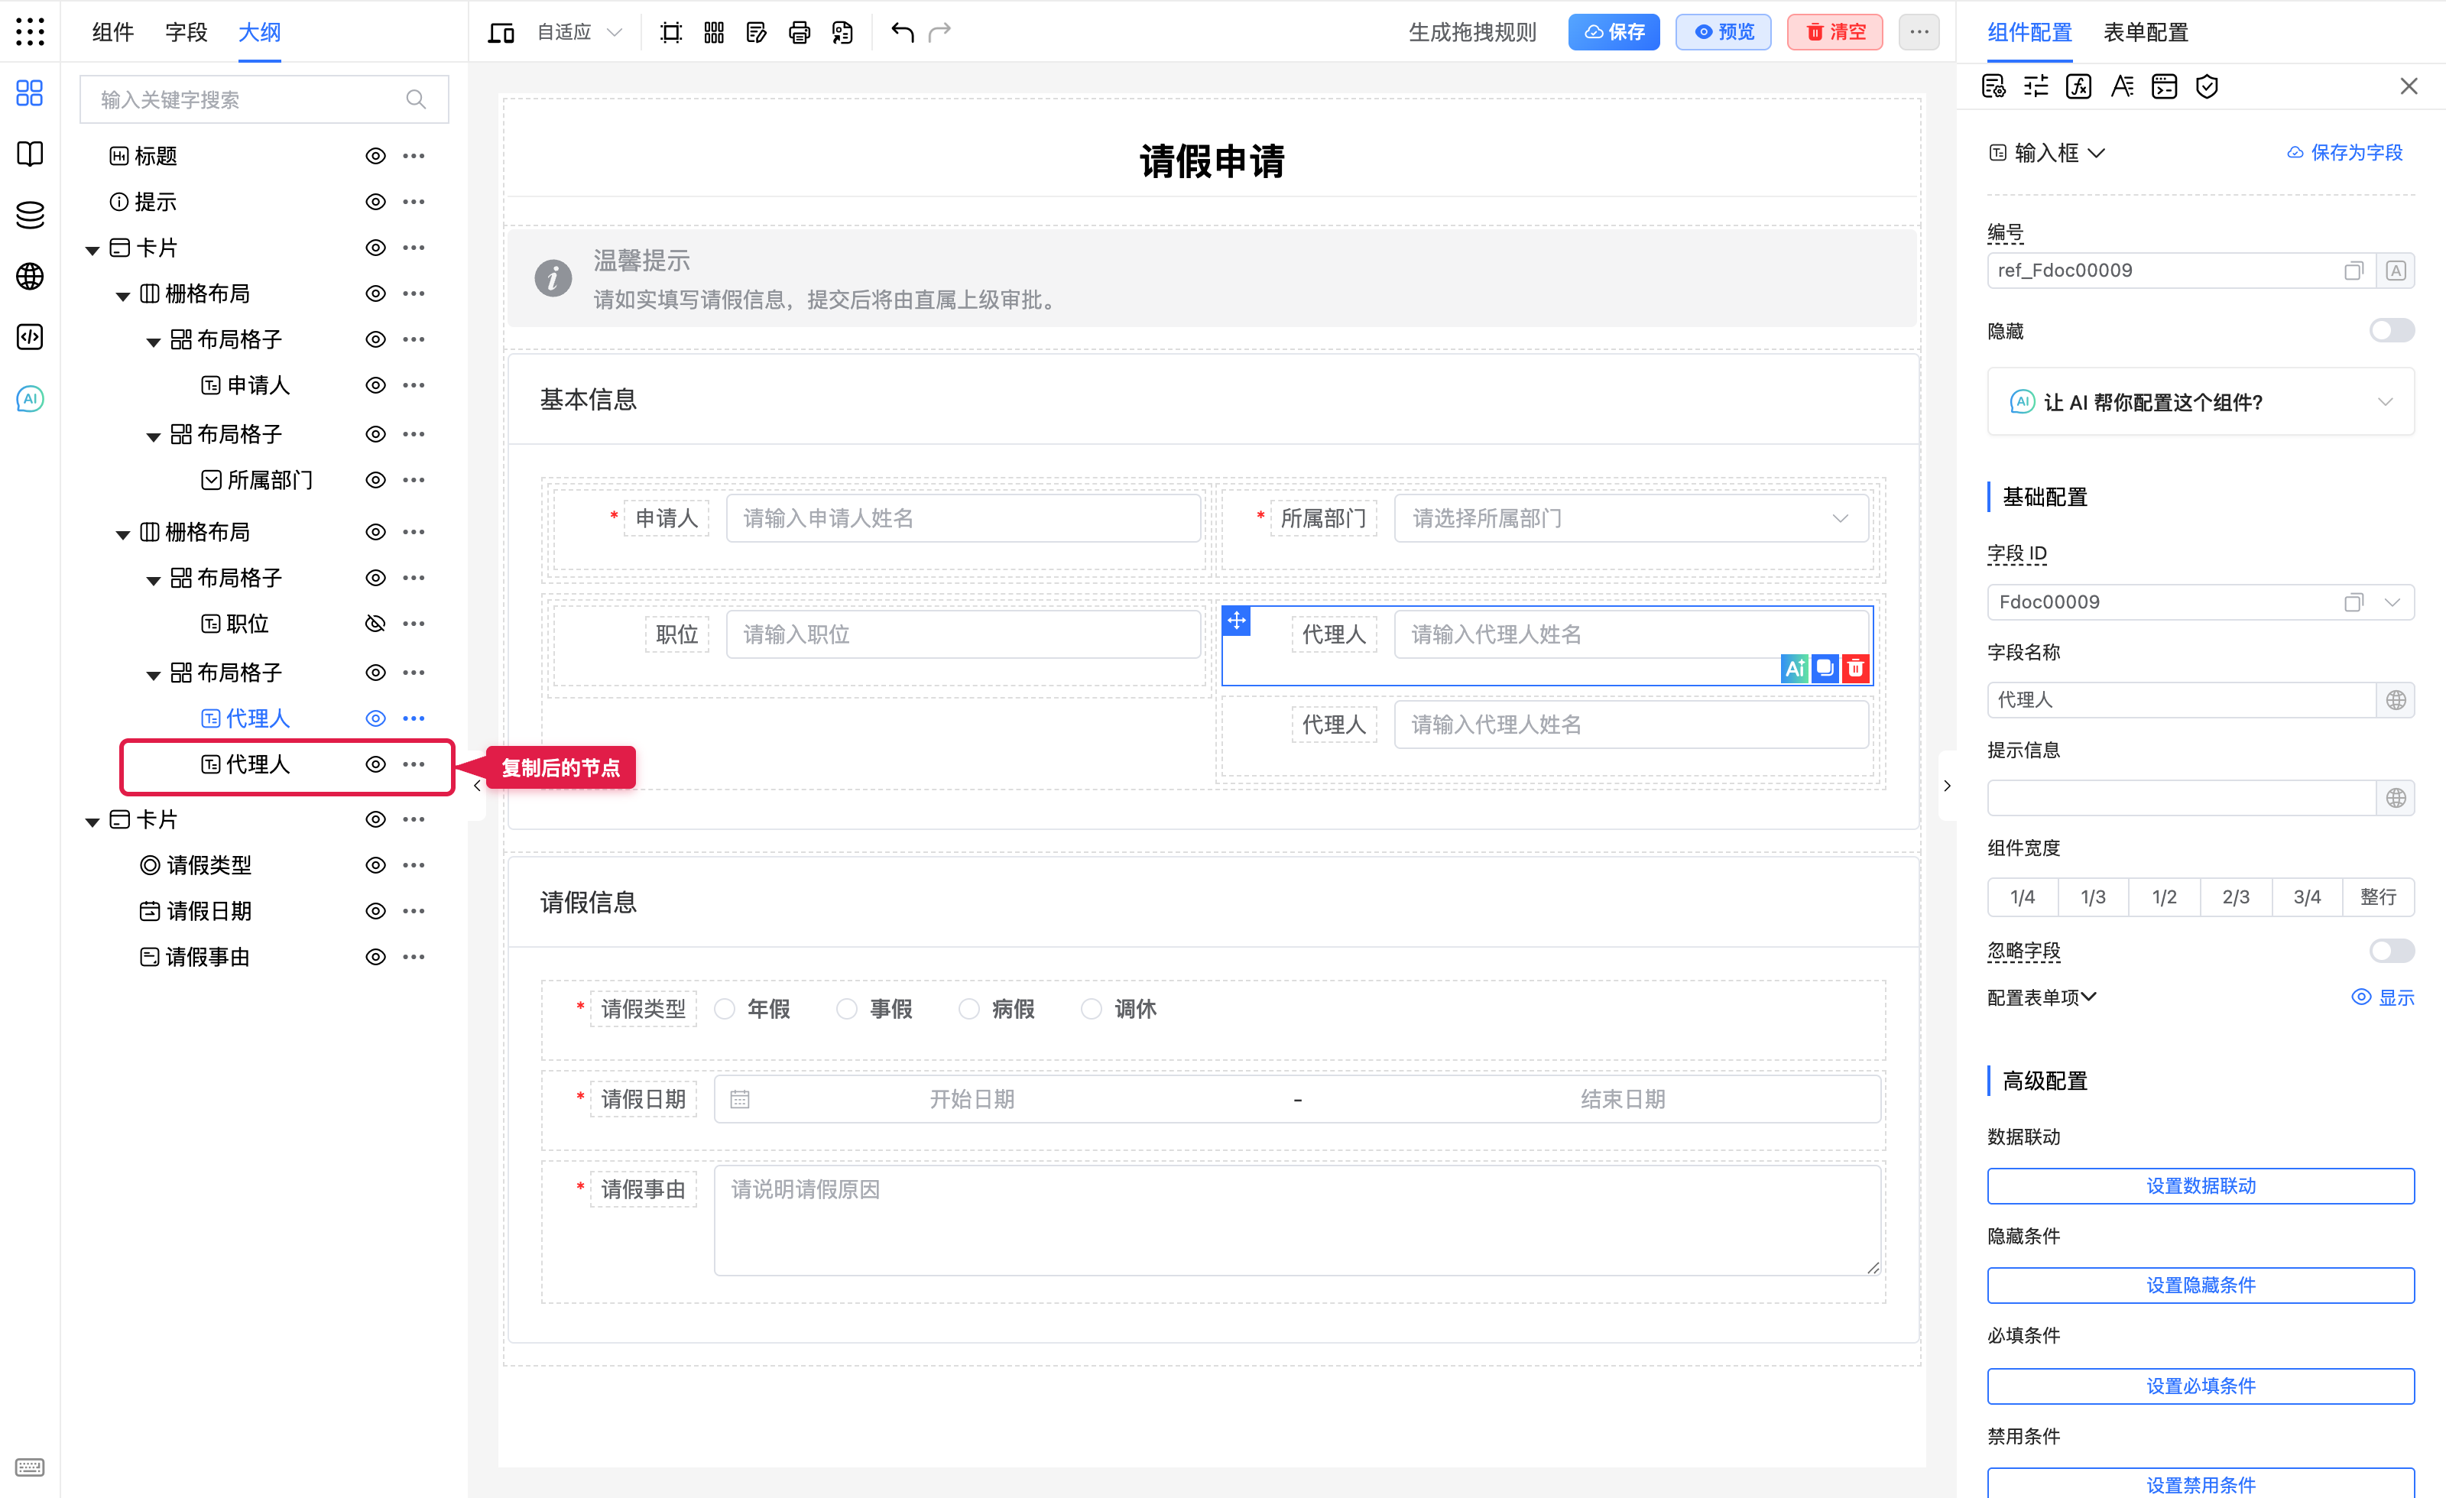The width and height of the screenshot is (2446, 1498).
Task: Open the AI assistant sidebar icon
Action: 30,399
